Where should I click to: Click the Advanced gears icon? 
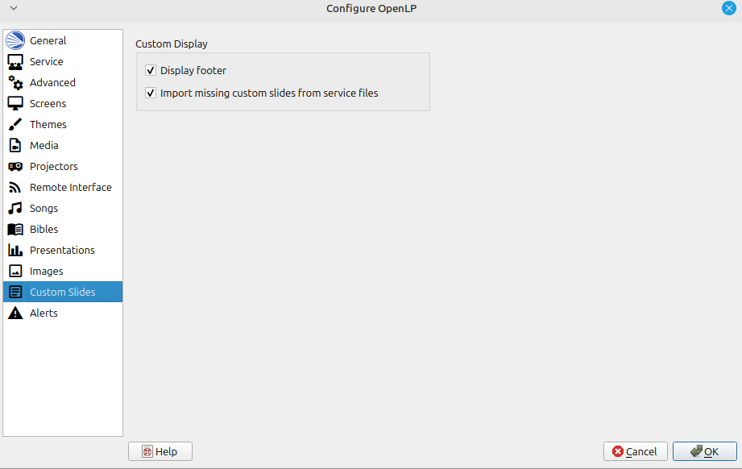[x=15, y=83]
